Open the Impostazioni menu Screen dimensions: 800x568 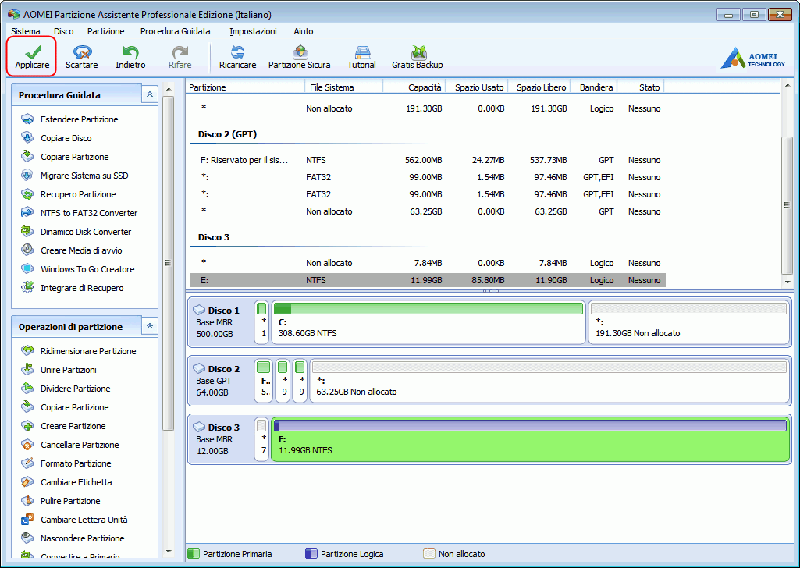(x=253, y=31)
